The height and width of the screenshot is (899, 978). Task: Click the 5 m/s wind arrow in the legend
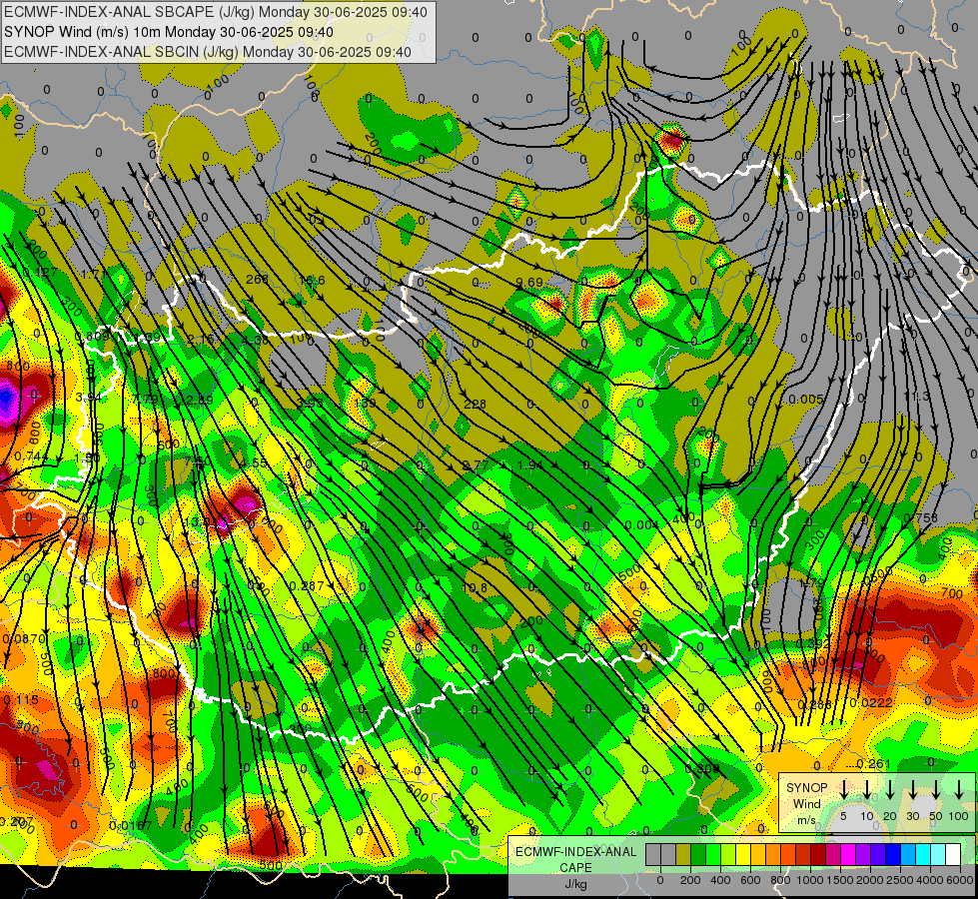844,790
